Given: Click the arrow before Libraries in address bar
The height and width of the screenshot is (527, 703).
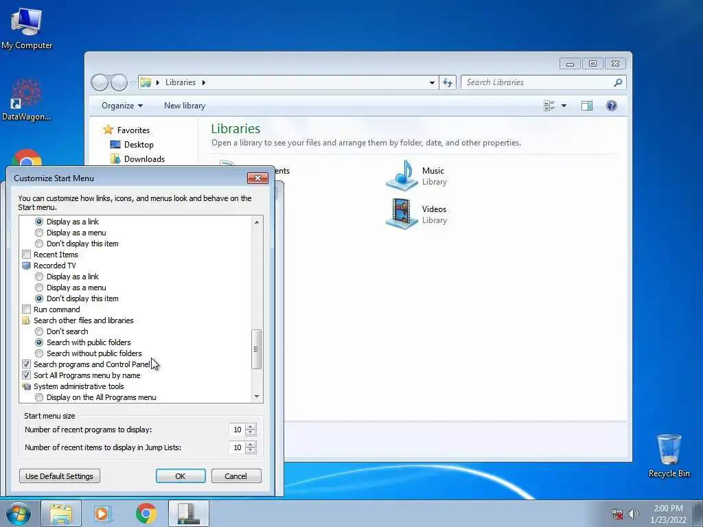Looking at the screenshot, I should [158, 82].
